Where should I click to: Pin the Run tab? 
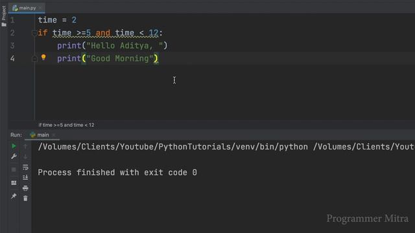(14, 196)
